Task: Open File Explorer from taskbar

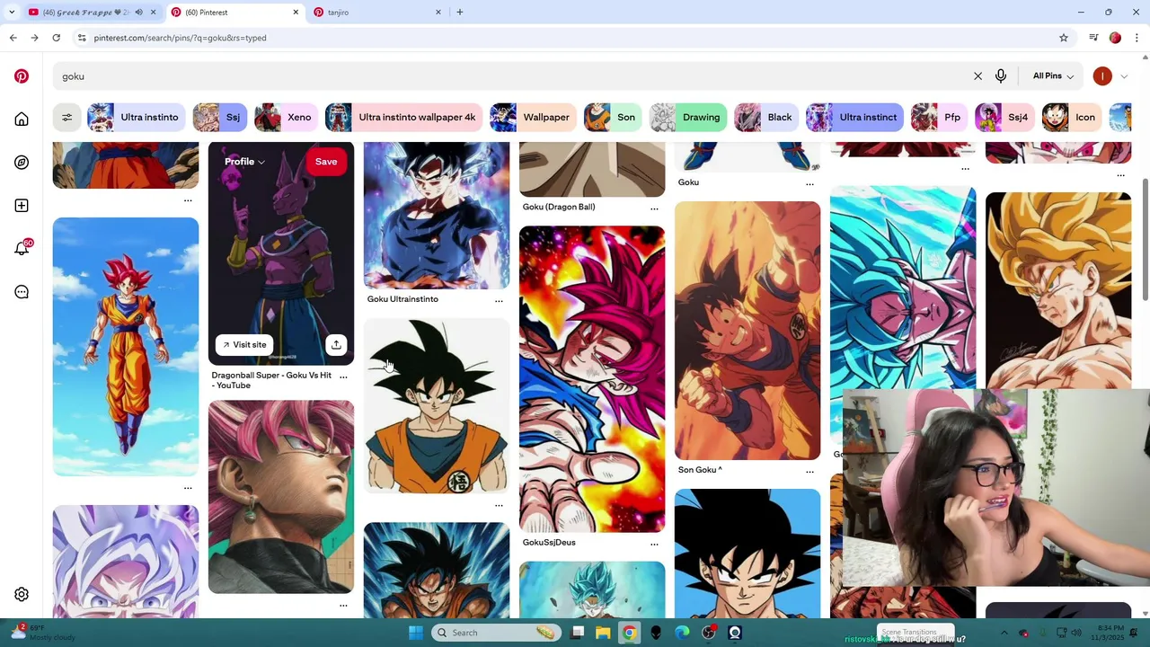Action: [603, 633]
